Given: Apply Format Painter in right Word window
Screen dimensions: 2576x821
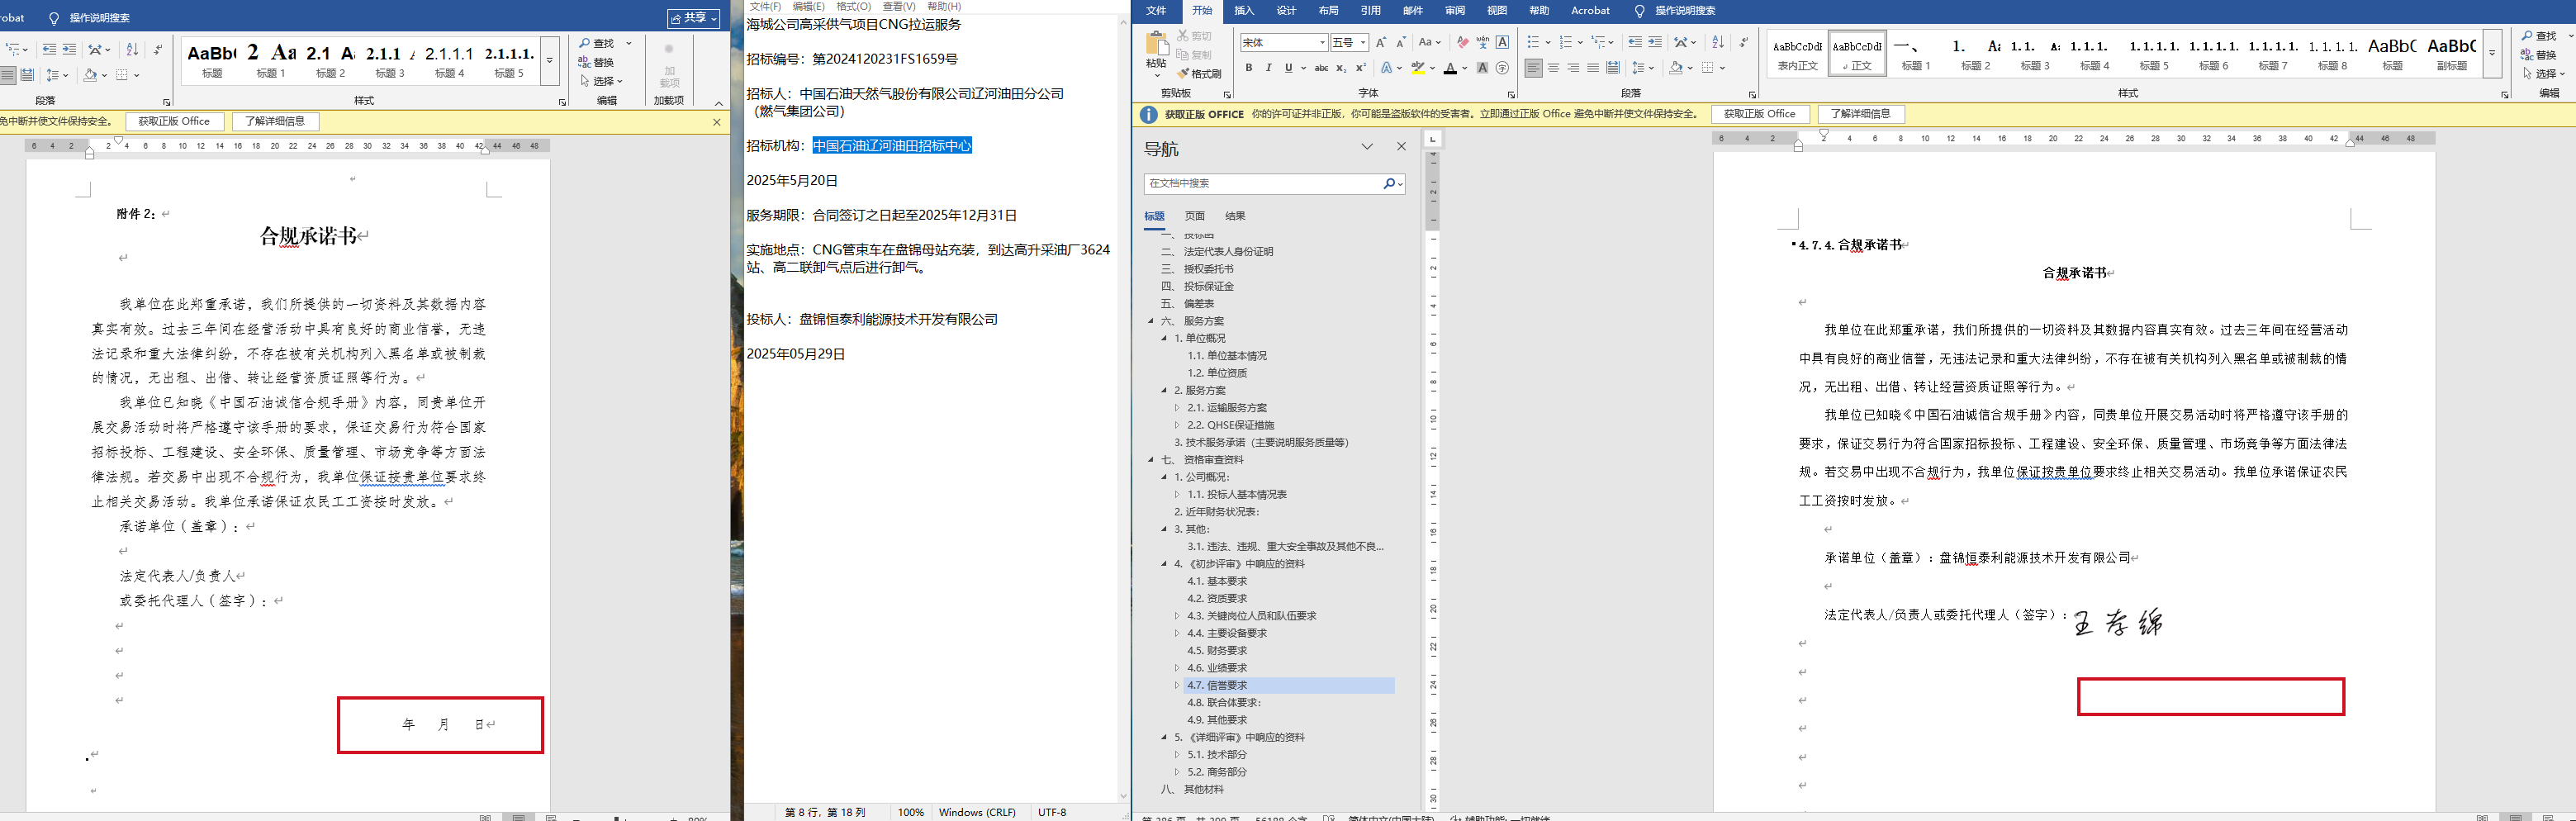Looking at the screenshot, I should pos(1199,74).
